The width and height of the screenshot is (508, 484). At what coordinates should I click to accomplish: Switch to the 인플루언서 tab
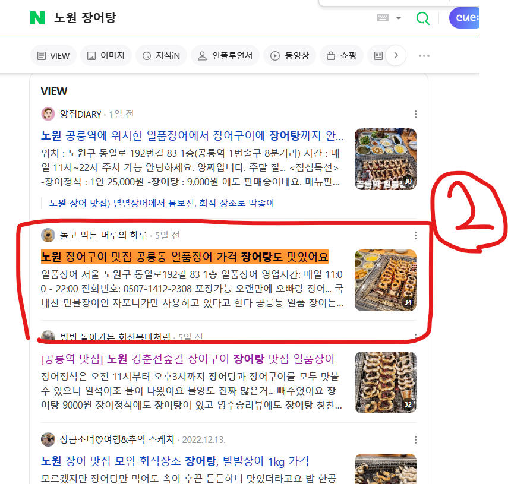click(x=225, y=56)
